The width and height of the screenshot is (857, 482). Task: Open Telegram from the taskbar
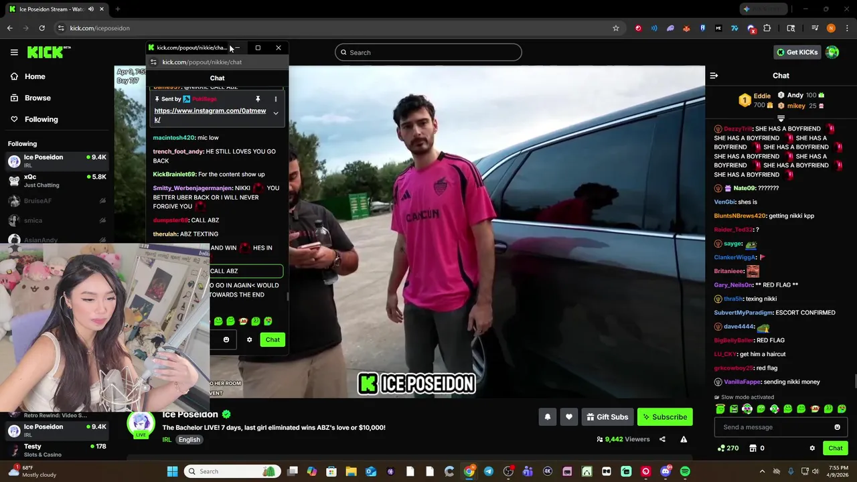pos(489,471)
